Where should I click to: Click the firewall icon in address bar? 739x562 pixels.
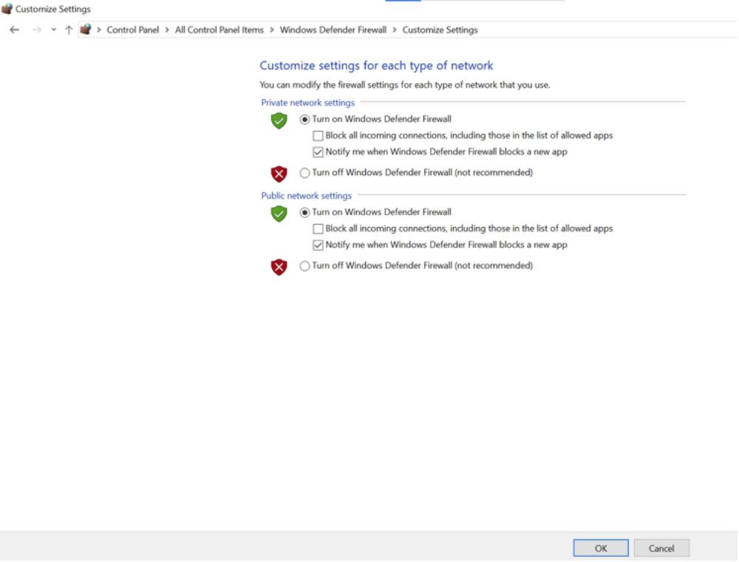[86, 30]
